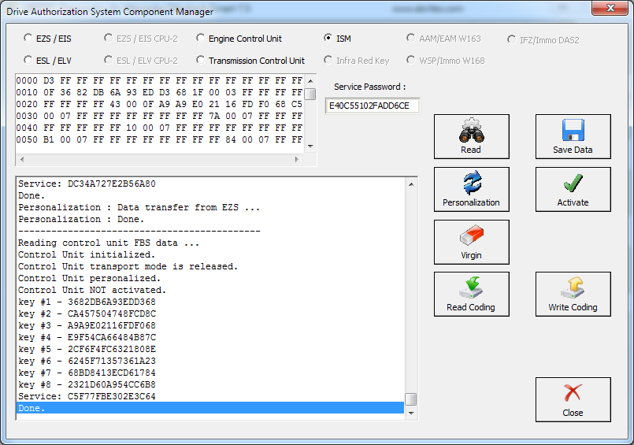Select log line 'Control Unit initialized.'
The image size is (634, 445).
pos(210,254)
